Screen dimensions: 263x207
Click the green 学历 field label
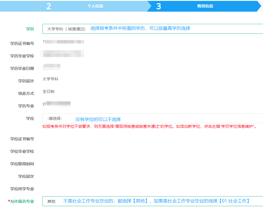(x=30, y=29)
